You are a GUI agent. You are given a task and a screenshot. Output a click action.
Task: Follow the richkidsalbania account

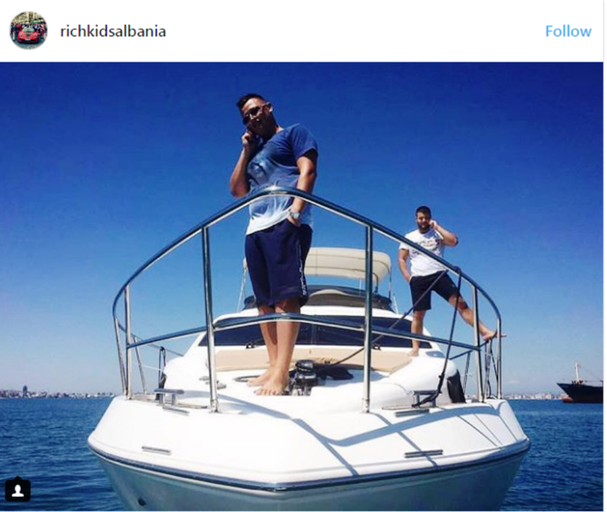(568, 32)
